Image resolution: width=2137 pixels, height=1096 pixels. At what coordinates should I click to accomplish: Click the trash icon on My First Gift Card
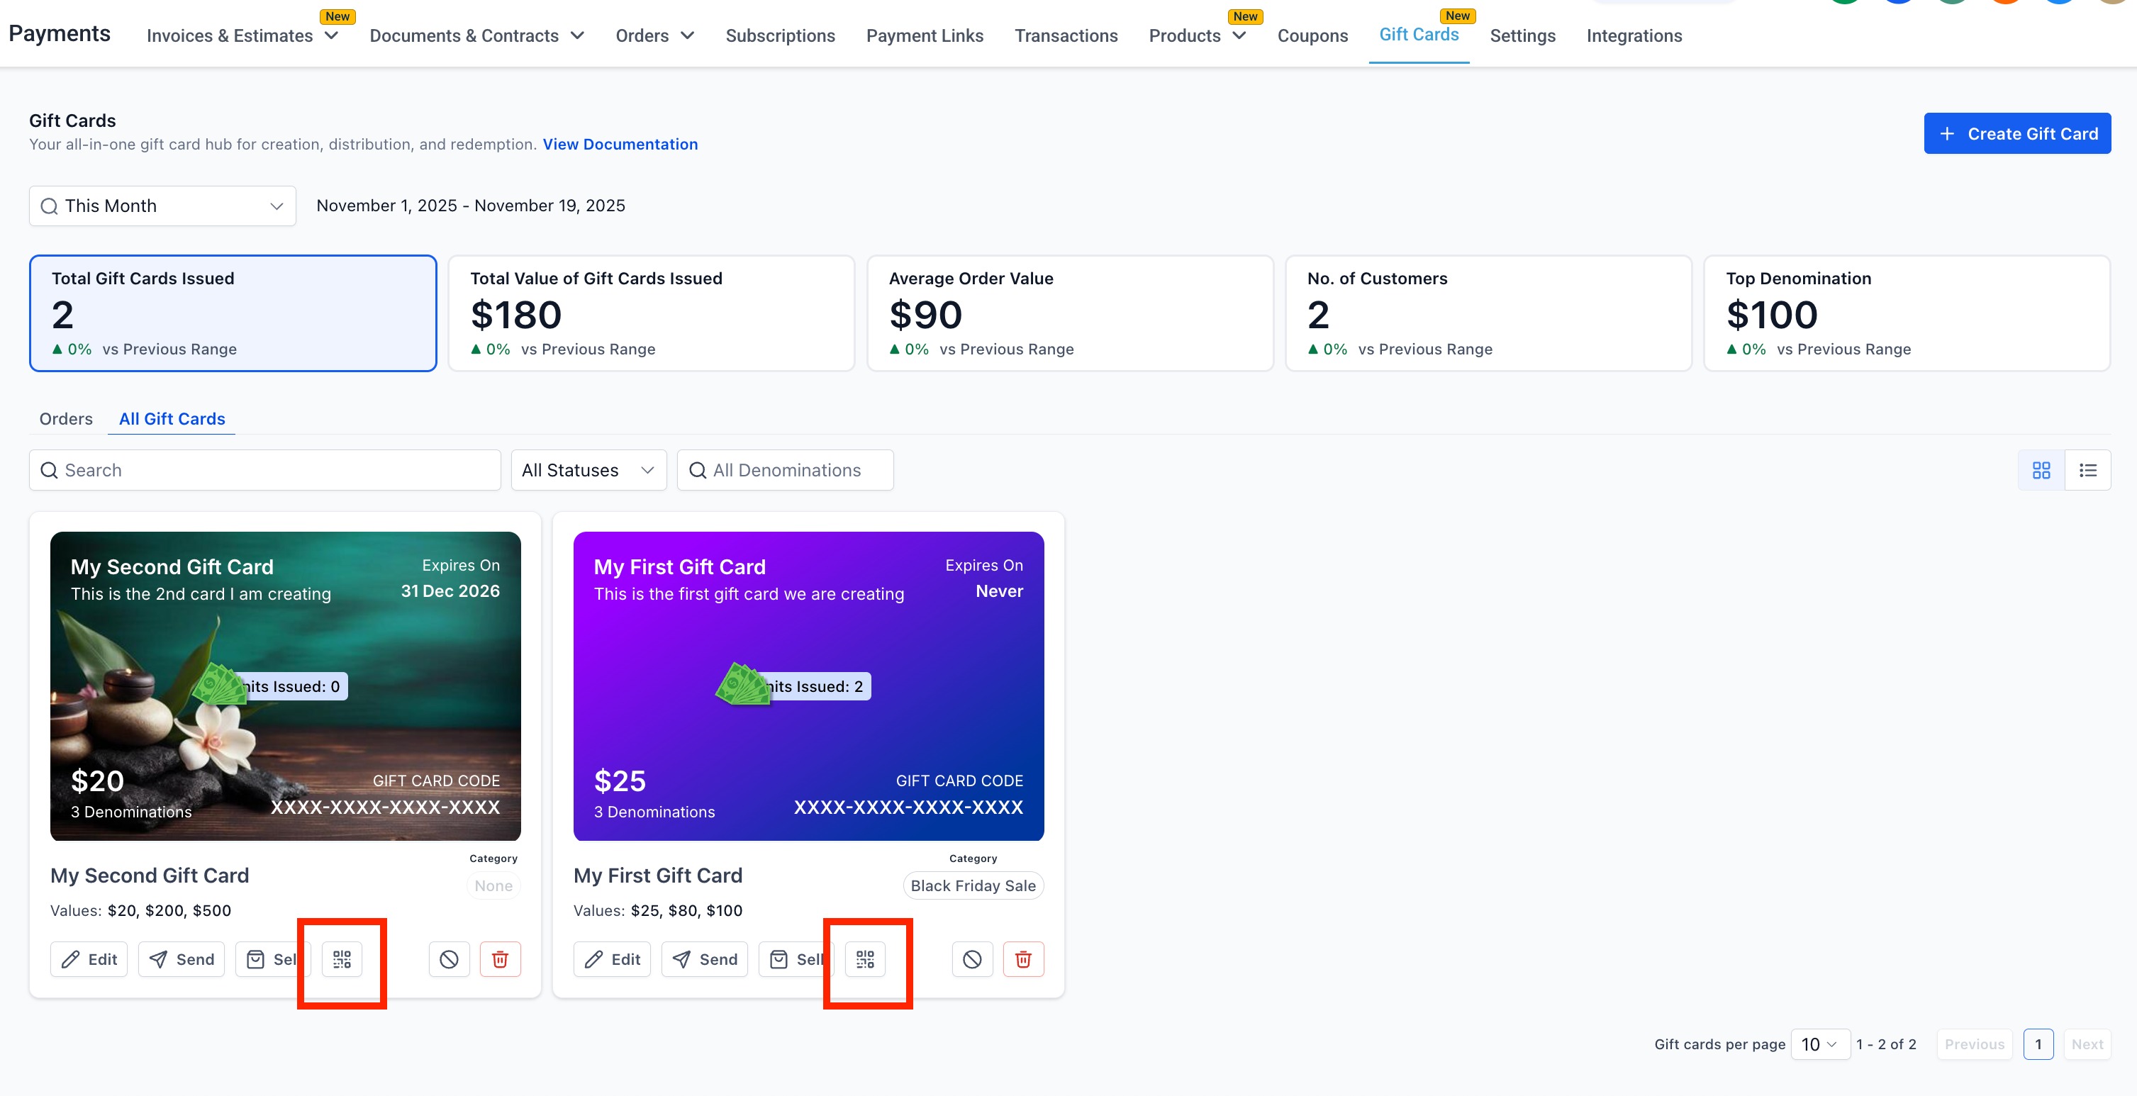click(1023, 959)
